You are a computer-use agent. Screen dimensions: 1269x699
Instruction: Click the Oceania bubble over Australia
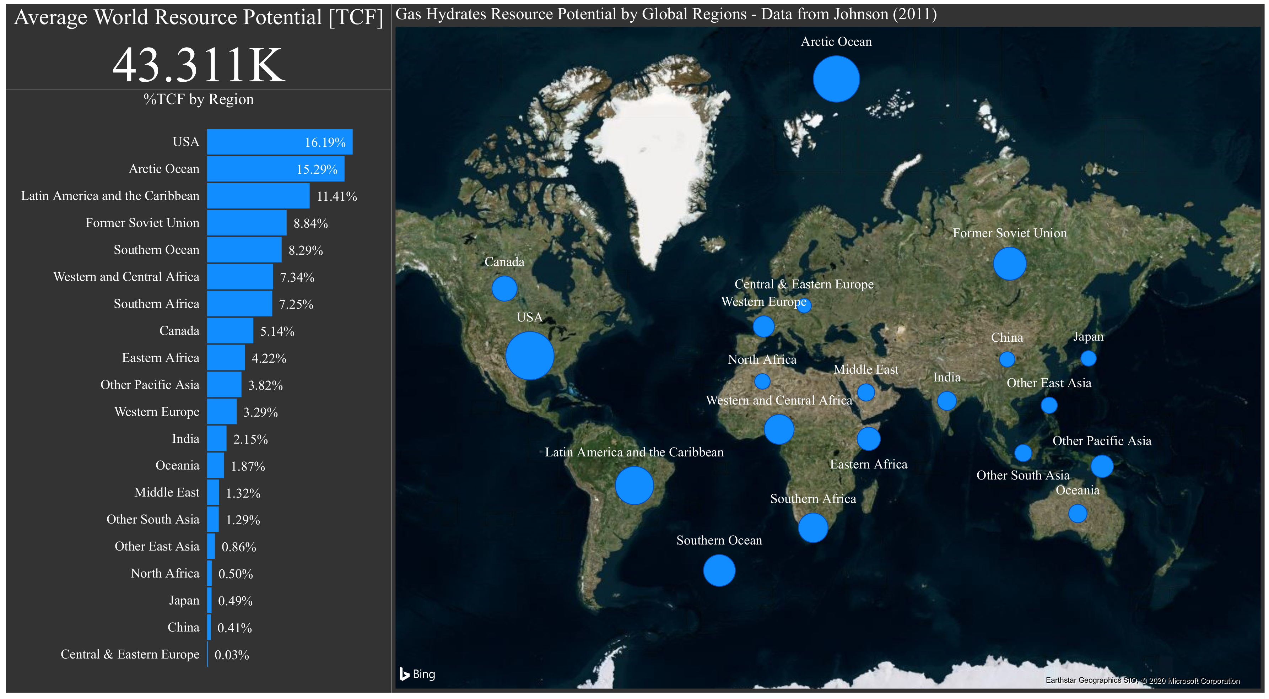coord(1078,513)
